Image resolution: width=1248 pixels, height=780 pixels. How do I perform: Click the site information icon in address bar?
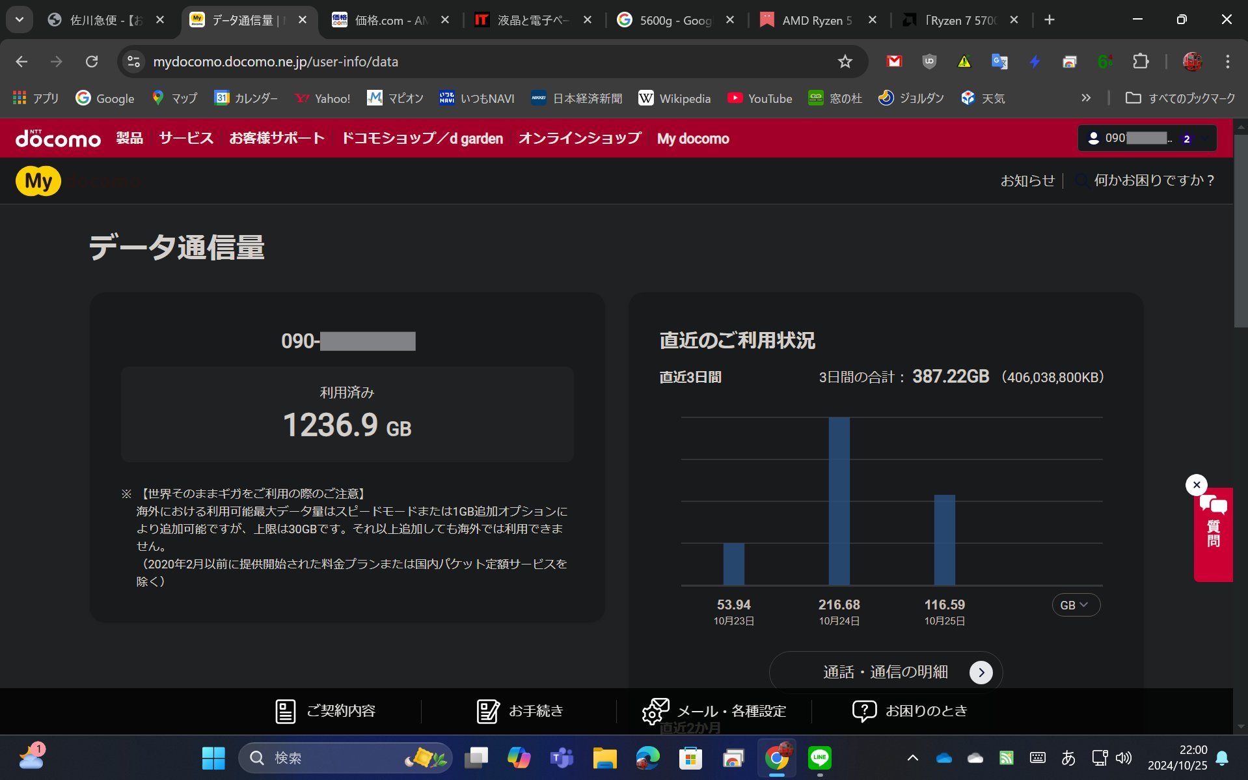coord(133,62)
